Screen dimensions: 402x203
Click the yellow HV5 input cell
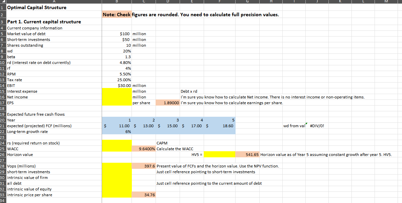pyautogui.click(x=220, y=154)
